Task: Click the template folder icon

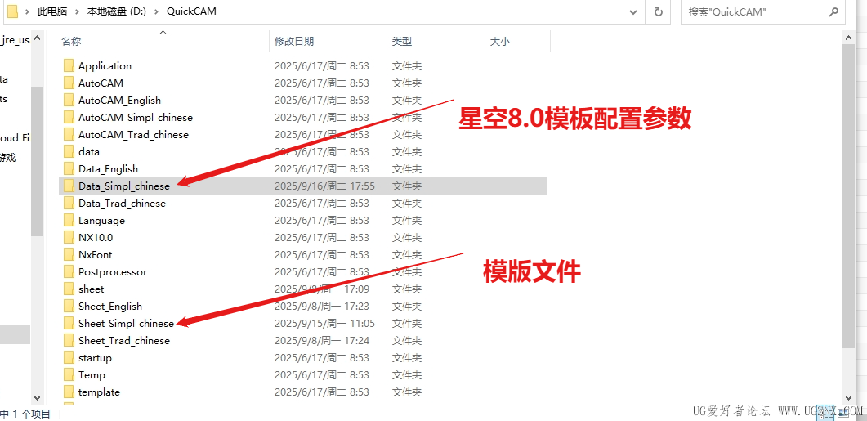Action: coord(69,392)
